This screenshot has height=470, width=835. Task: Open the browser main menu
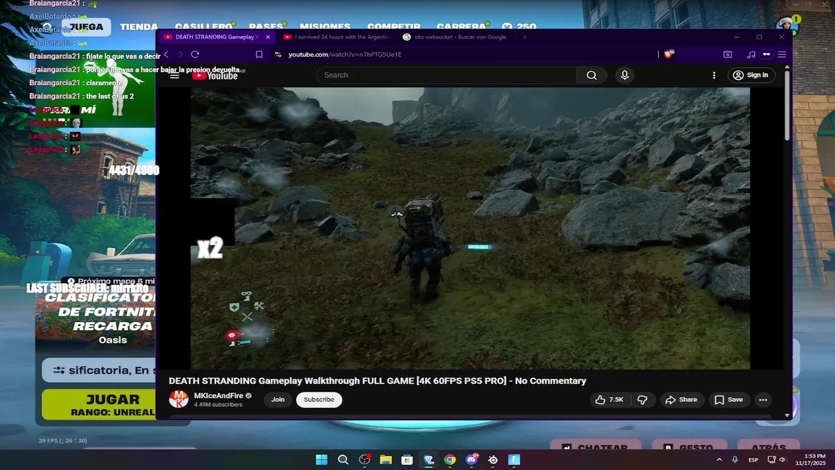pos(782,54)
